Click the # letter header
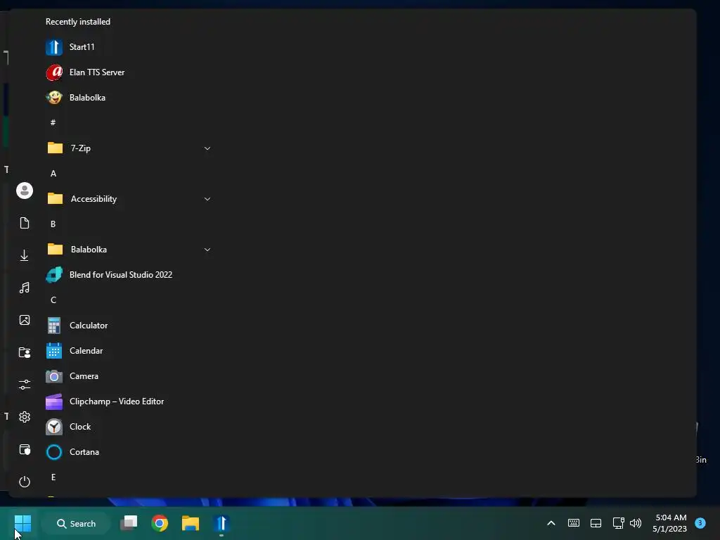 tap(53, 122)
